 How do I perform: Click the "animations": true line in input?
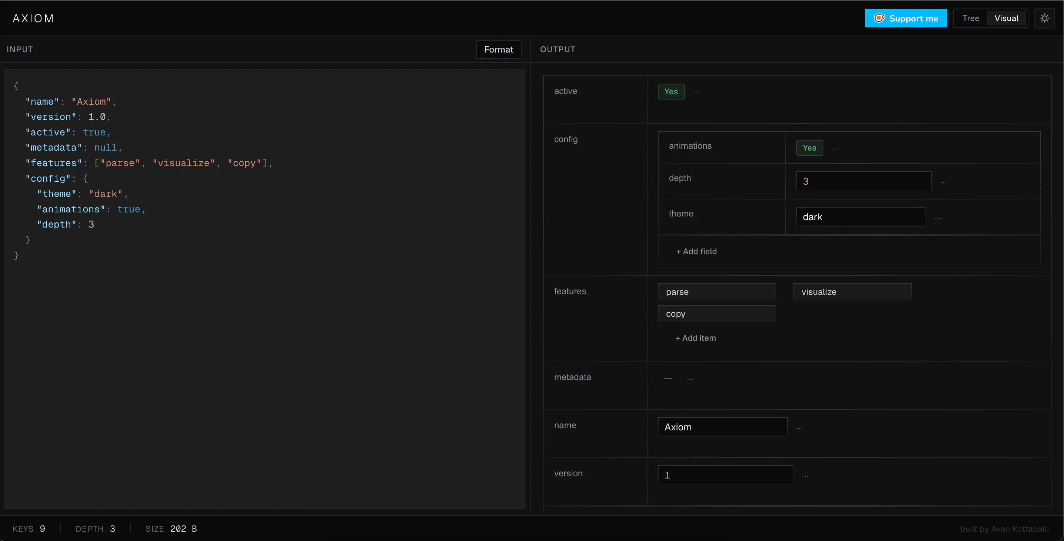[x=91, y=209]
